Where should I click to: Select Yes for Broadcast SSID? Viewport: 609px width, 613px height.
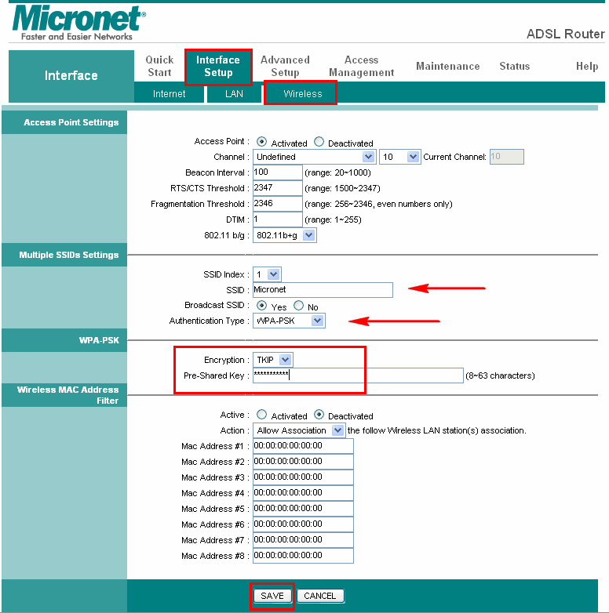(x=261, y=305)
